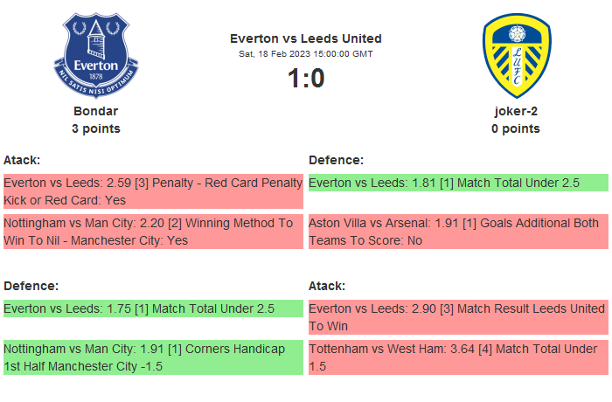
Task: Click joker-2's Defence section heading
Action: click(337, 160)
